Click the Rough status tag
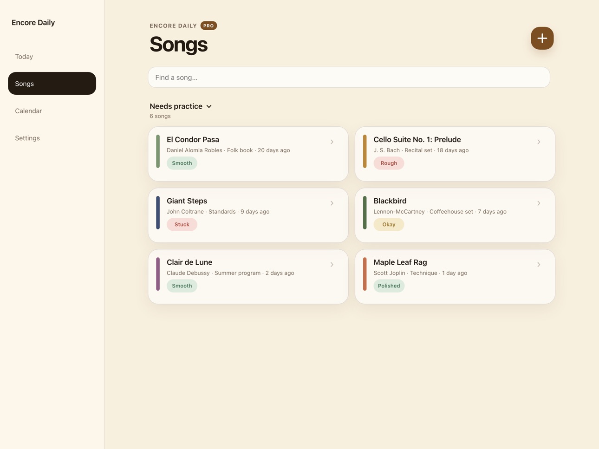This screenshot has height=449, width=599. tap(389, 163)
